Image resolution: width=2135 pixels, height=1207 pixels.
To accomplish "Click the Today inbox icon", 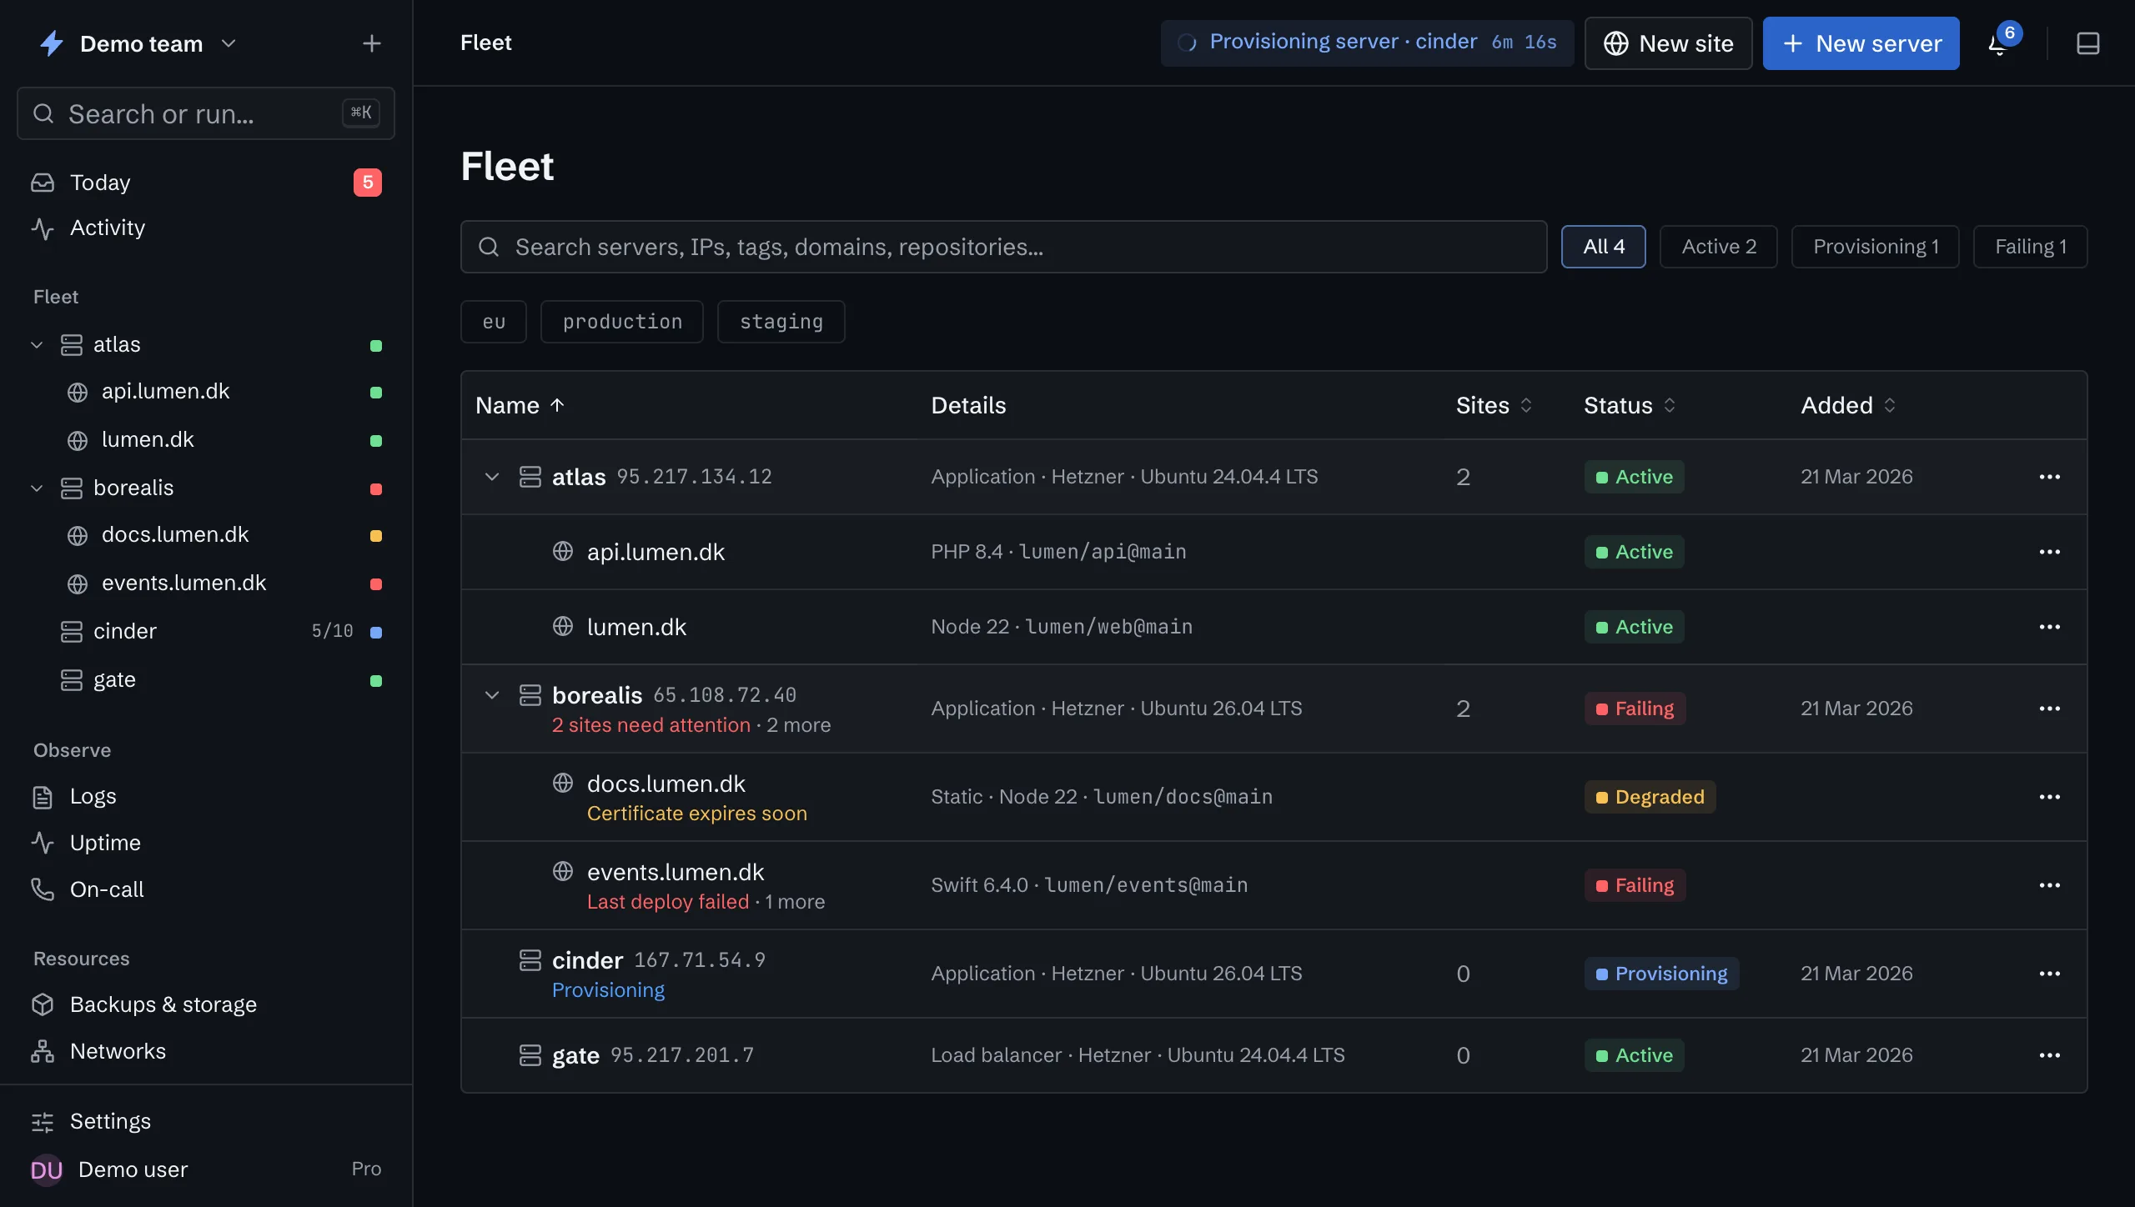I will [43, 183].
